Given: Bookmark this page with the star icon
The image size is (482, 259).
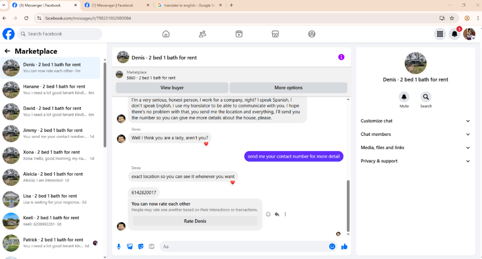Looking at the screenshot, I should 452,18.
